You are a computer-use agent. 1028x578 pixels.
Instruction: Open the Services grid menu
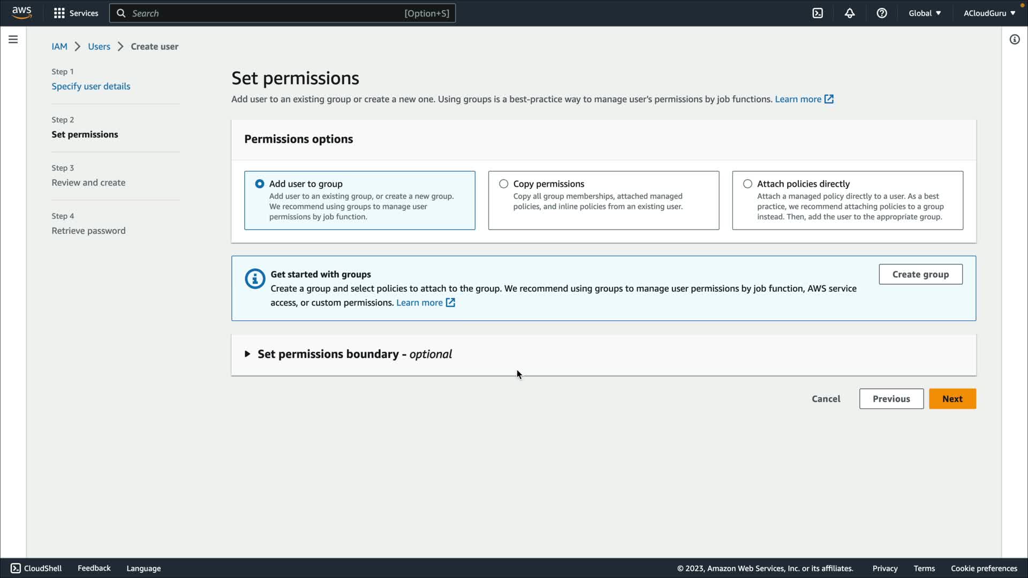click(75, 13)
